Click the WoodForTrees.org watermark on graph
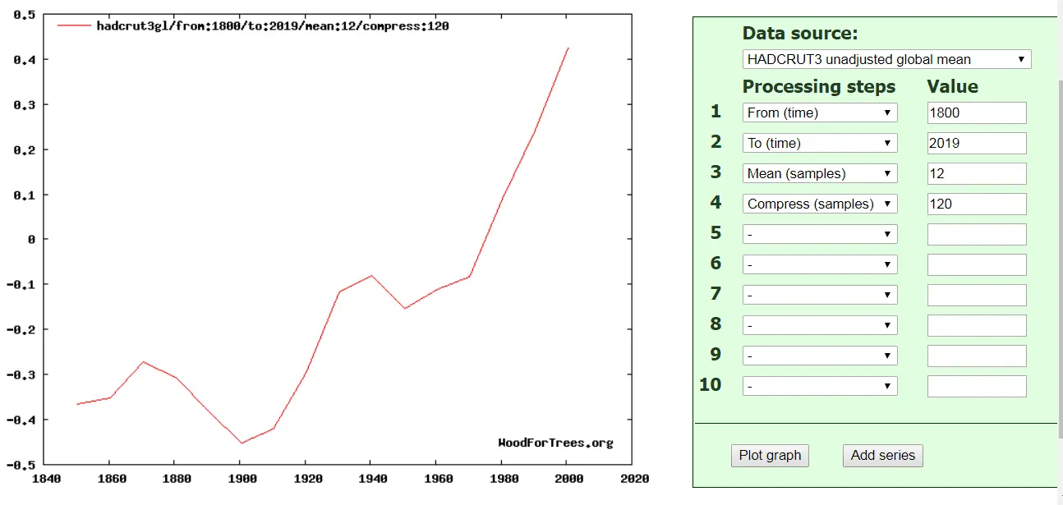This screenshot has width=1063, height=505. [x=555, y=443]
